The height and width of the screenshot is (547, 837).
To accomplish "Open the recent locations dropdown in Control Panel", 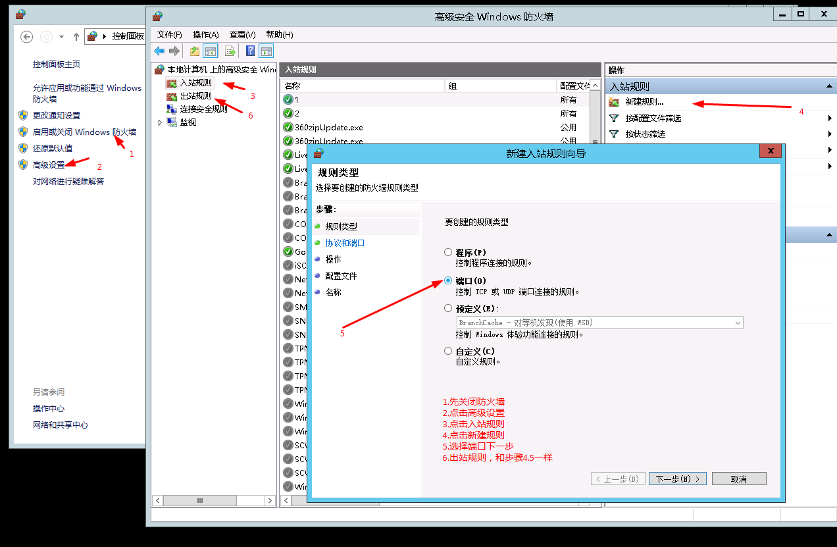I will (61, 37).
